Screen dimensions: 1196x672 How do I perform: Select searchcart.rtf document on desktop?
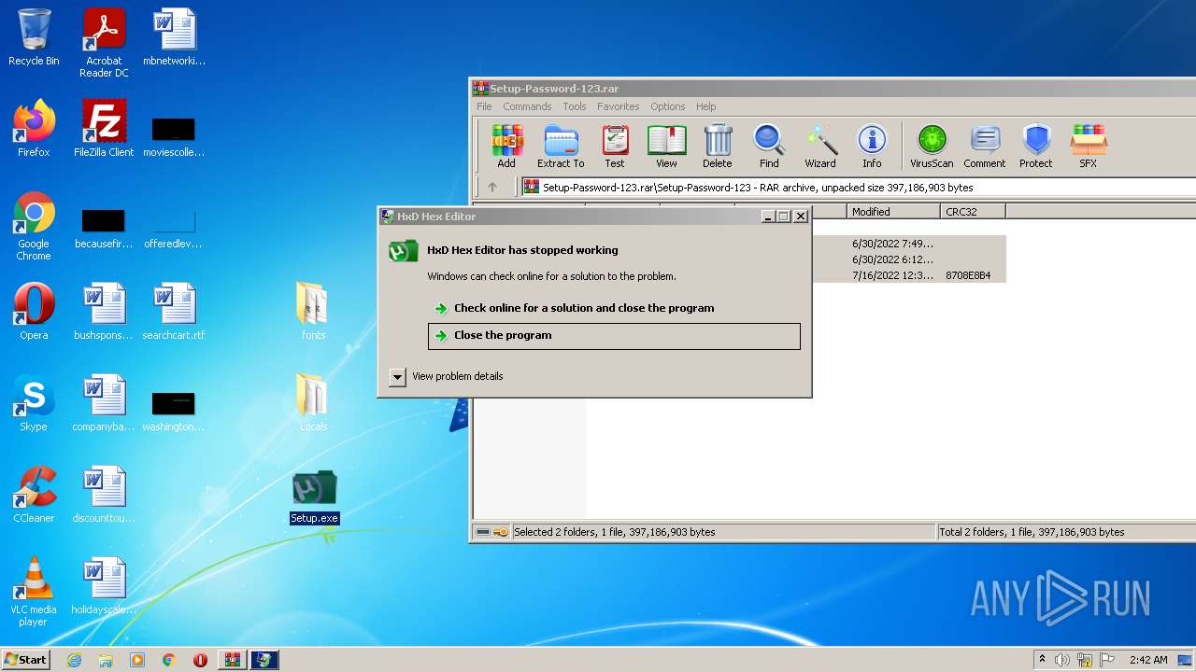[x=174, y=312]
